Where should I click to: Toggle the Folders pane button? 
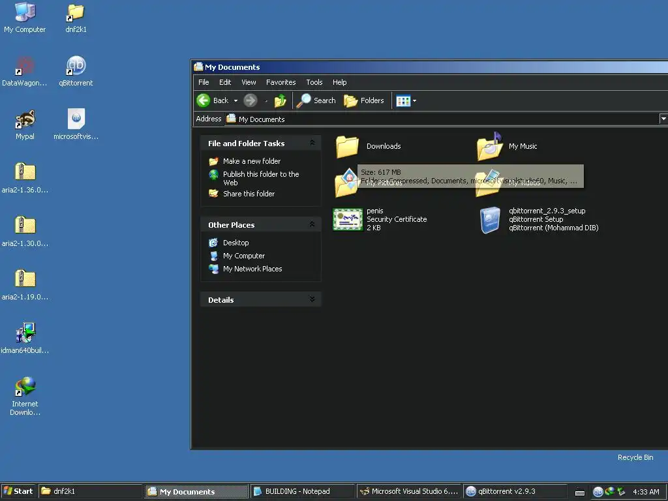click(364, 100)
